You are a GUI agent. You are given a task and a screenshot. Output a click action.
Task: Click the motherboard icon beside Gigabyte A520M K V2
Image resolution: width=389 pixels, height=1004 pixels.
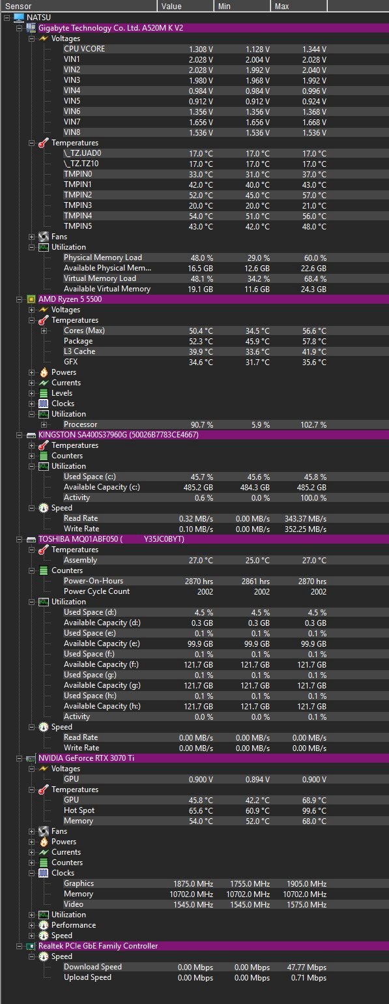tap(31, 28)
